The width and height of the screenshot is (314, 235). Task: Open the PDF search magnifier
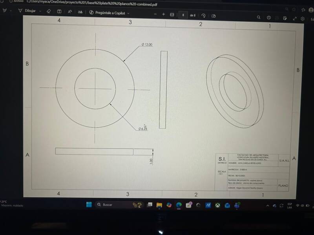point(259,17)
